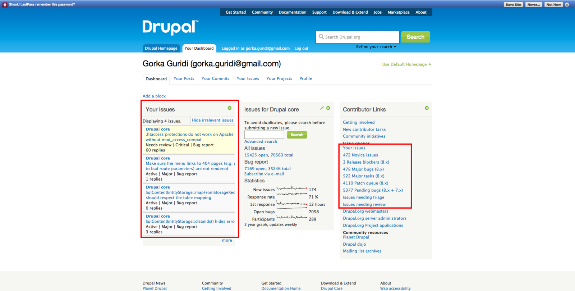Close the Your Issues block

coord(230,108)
